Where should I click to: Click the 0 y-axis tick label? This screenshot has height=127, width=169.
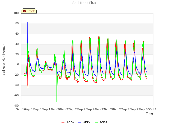18,65
